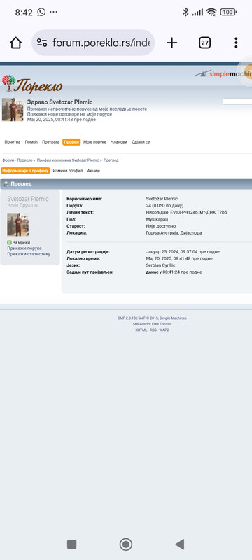Click the profile picture in sidebar panel
The height and width of the screenshot is (560, 252).
point(17,224)
